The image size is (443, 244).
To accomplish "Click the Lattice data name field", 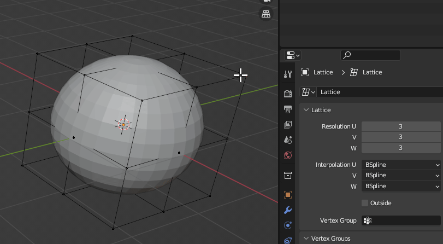I will pyautogui.click(x=380, y=92).
